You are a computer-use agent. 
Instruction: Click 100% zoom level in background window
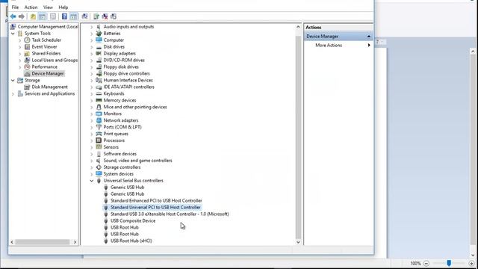pos(415,263)
